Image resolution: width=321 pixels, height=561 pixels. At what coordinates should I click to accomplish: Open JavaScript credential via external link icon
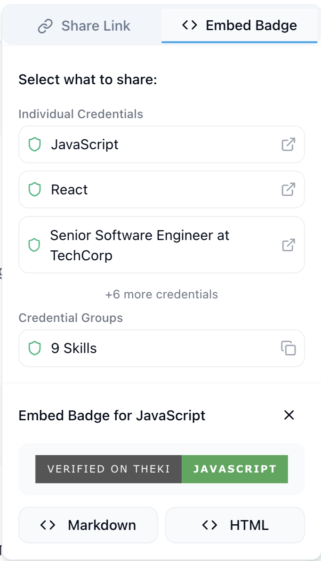(x=289, y=144)
